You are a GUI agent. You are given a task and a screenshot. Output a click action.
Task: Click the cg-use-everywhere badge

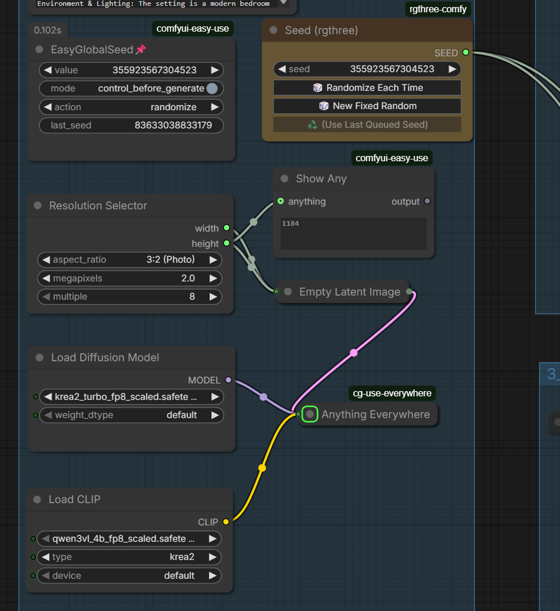click(392, 393)
